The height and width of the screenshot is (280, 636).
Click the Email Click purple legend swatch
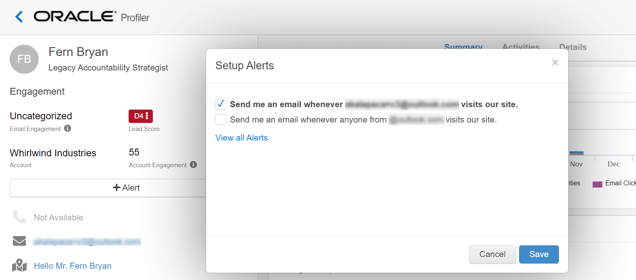[x=597, y=184]
